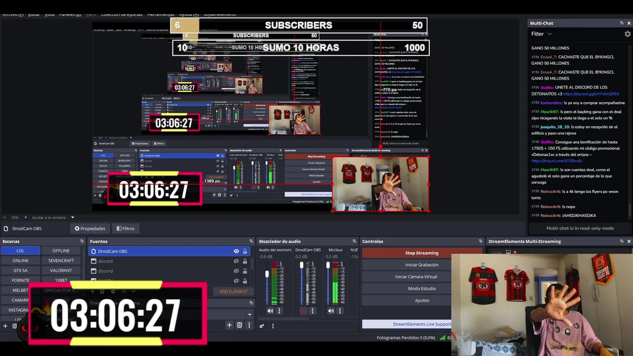The image size is (633, 356).
Task: Switch to the SEVENCRAFT scene
Action: click(61, 261)
